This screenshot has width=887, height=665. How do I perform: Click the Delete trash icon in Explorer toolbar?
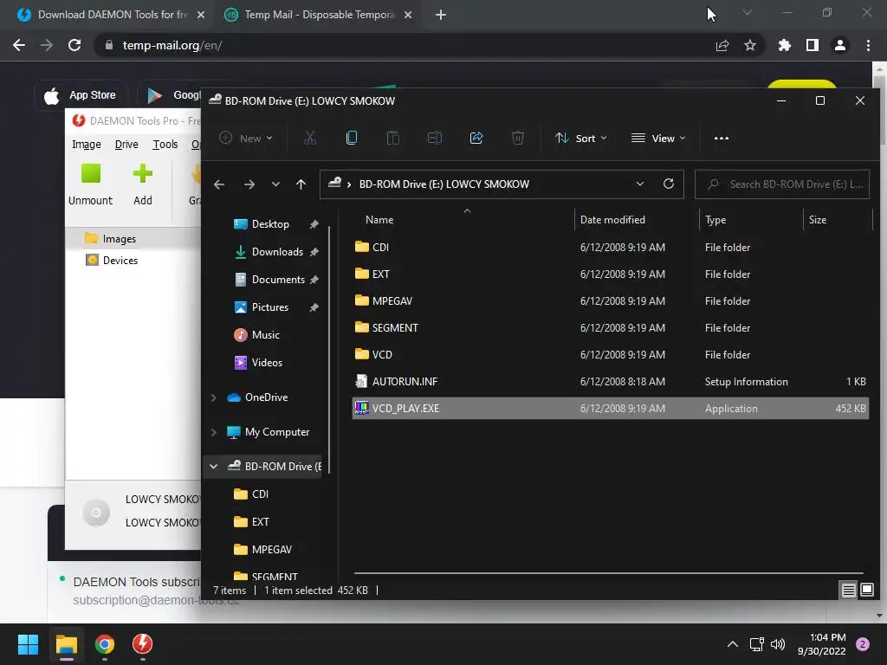(x=518, y=138)
